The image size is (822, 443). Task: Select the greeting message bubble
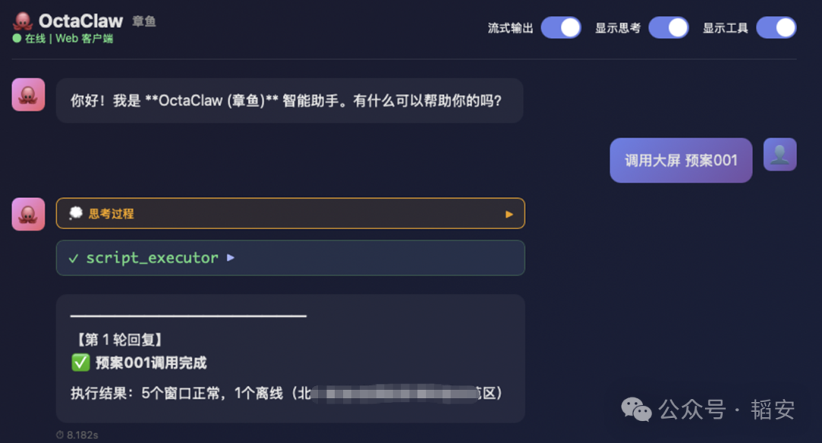pyautogui.click(x=289, y=100)
